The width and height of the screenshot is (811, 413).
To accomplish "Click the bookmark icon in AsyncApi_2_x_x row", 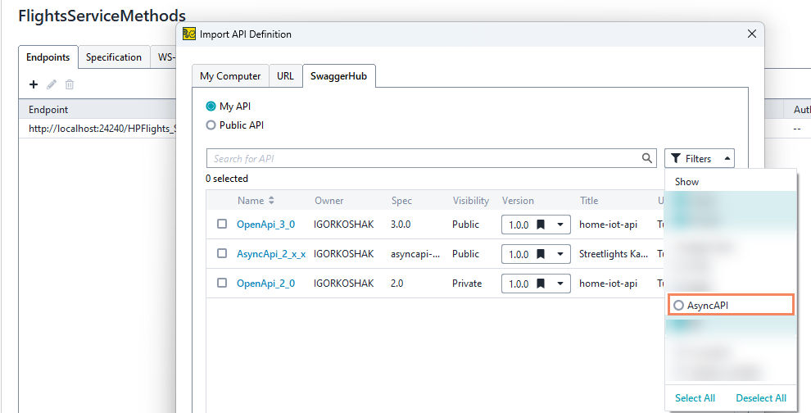I will pyautogui.click(x=541, y=254).
